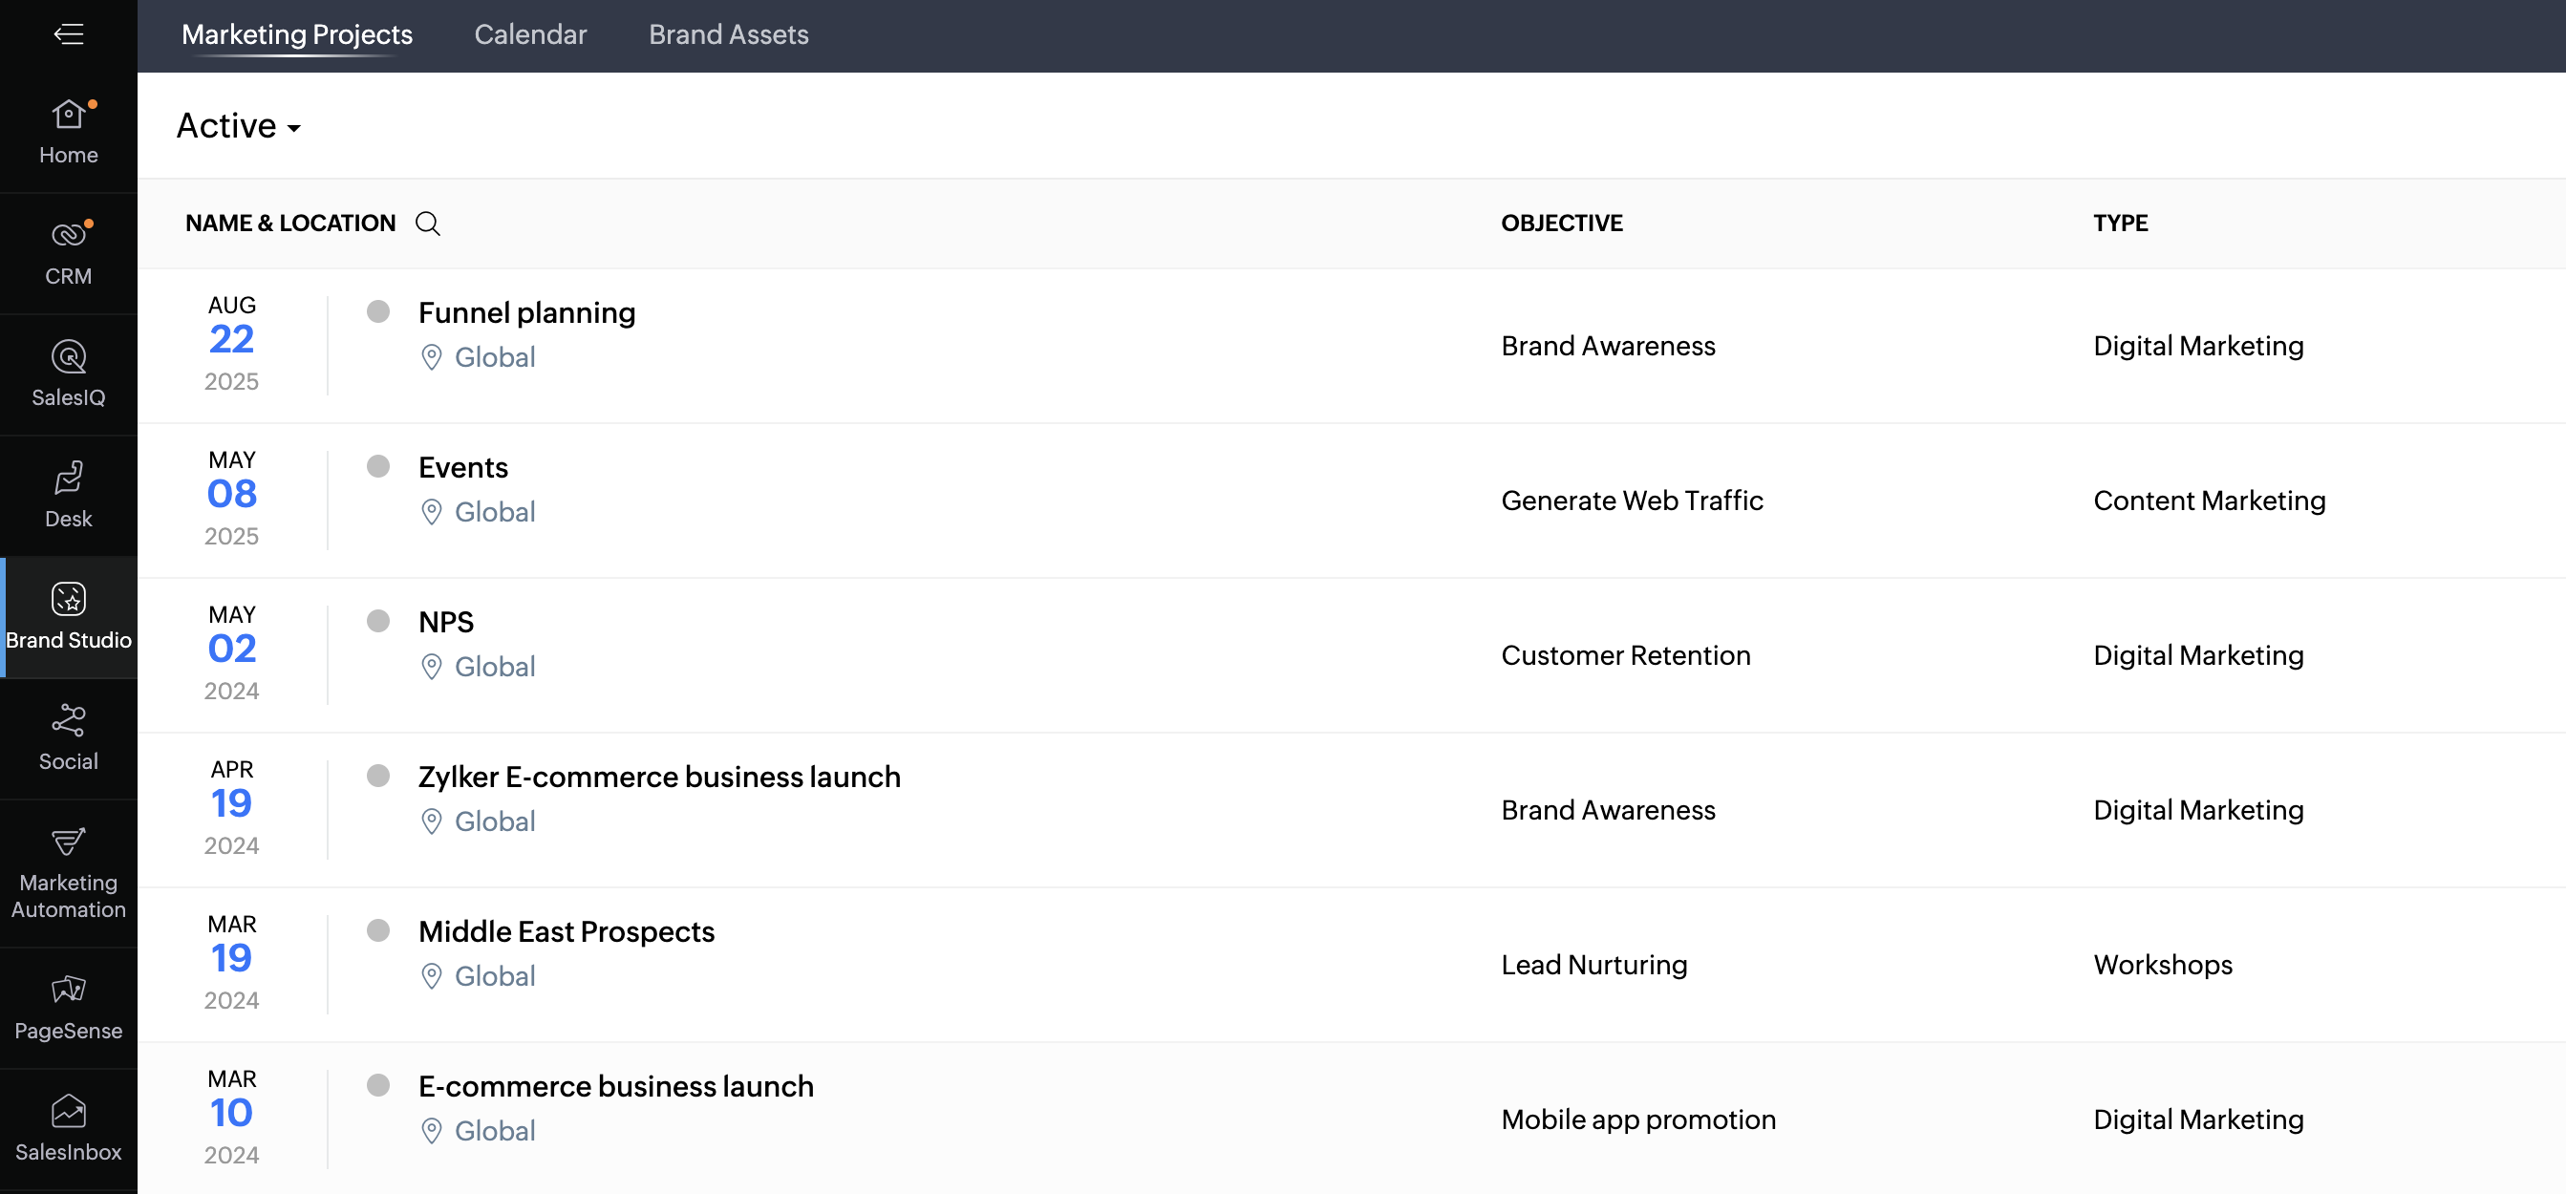Open the Zylker E-commerce business launch project
Viewport: 2566px width, 1194px height.
tap(658, 777)
